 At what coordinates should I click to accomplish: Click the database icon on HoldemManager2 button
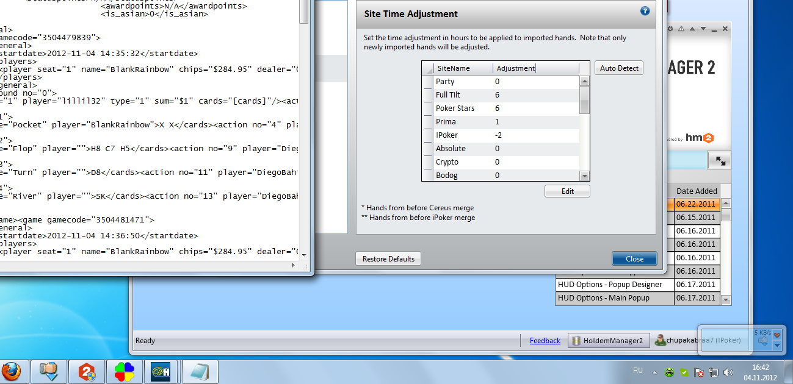(x=576, y=341)
